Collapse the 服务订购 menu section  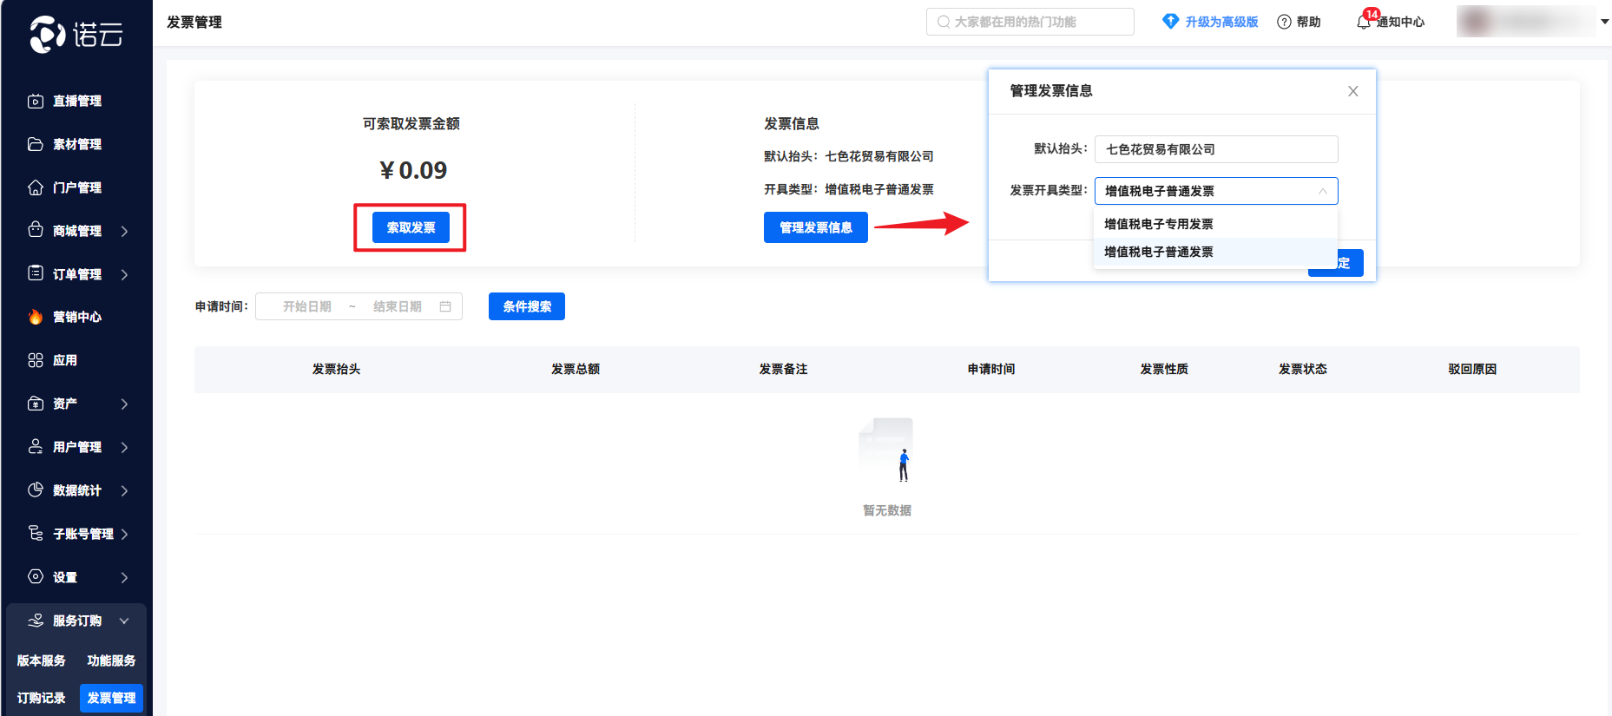pyautogui.click(x=124, y=621)
